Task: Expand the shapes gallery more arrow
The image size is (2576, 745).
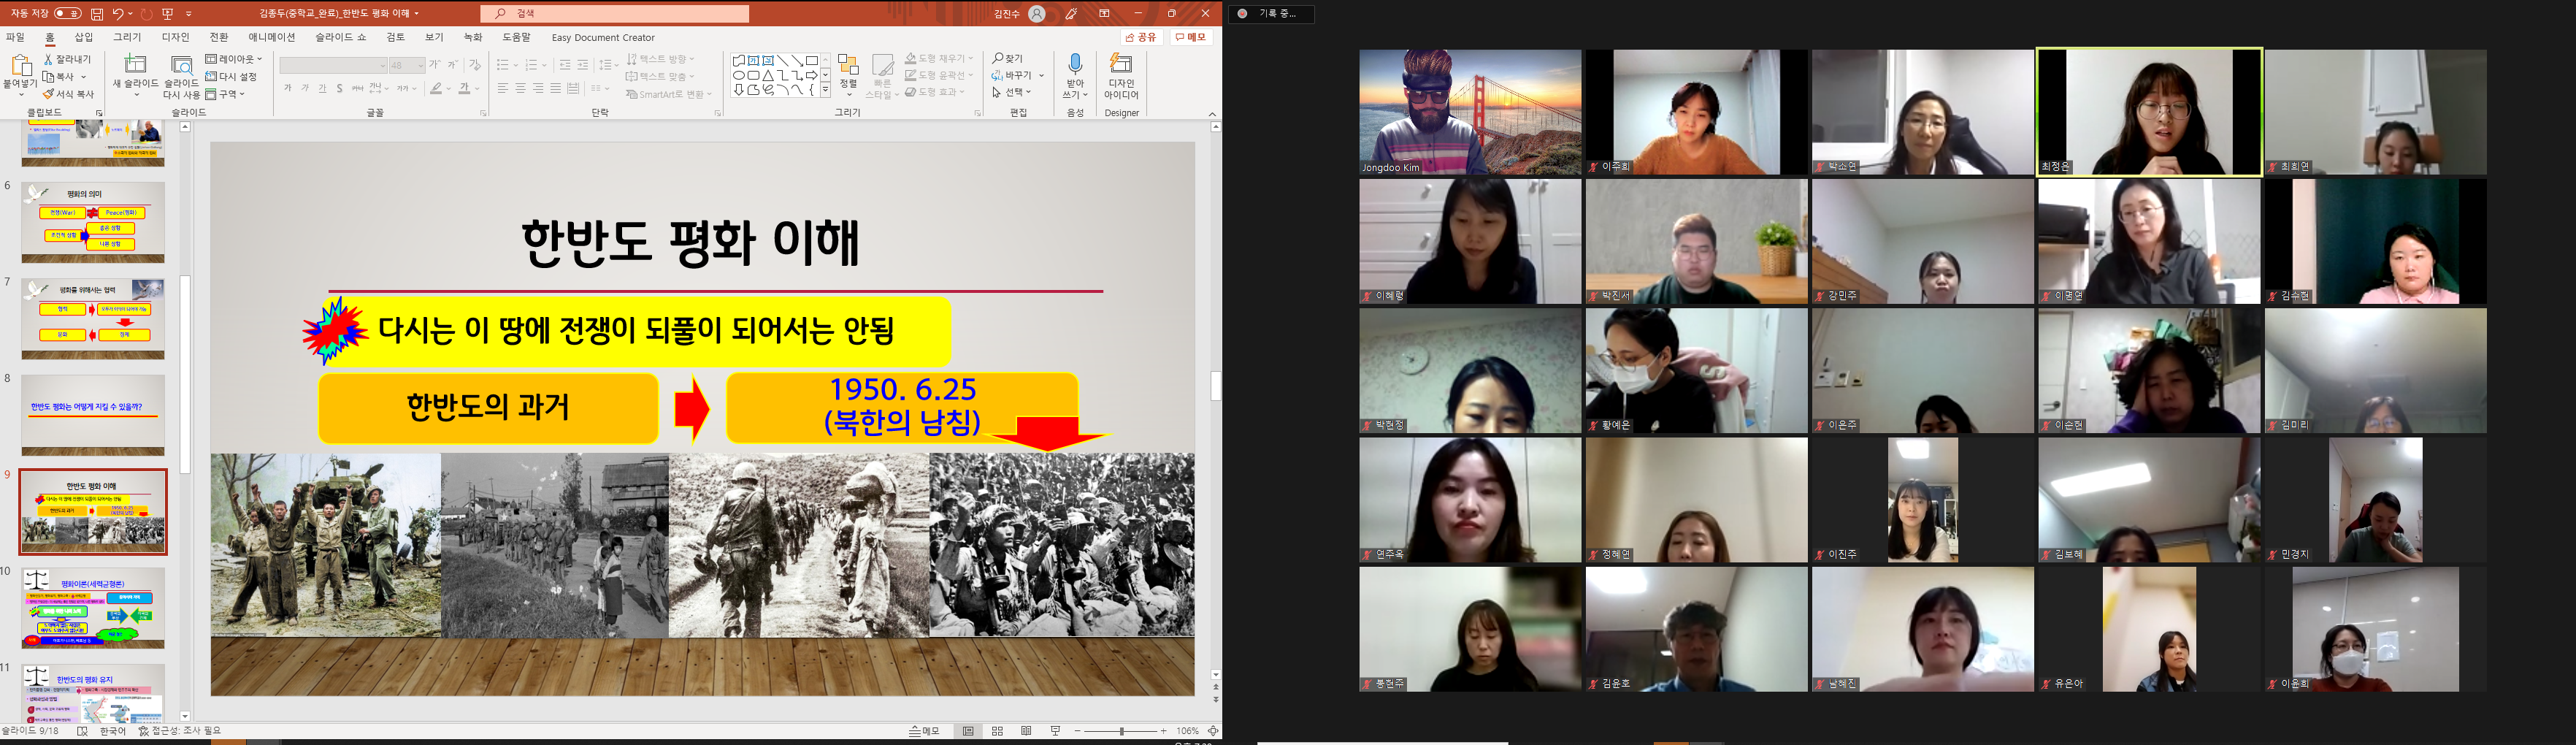Action: click(825, 90)
